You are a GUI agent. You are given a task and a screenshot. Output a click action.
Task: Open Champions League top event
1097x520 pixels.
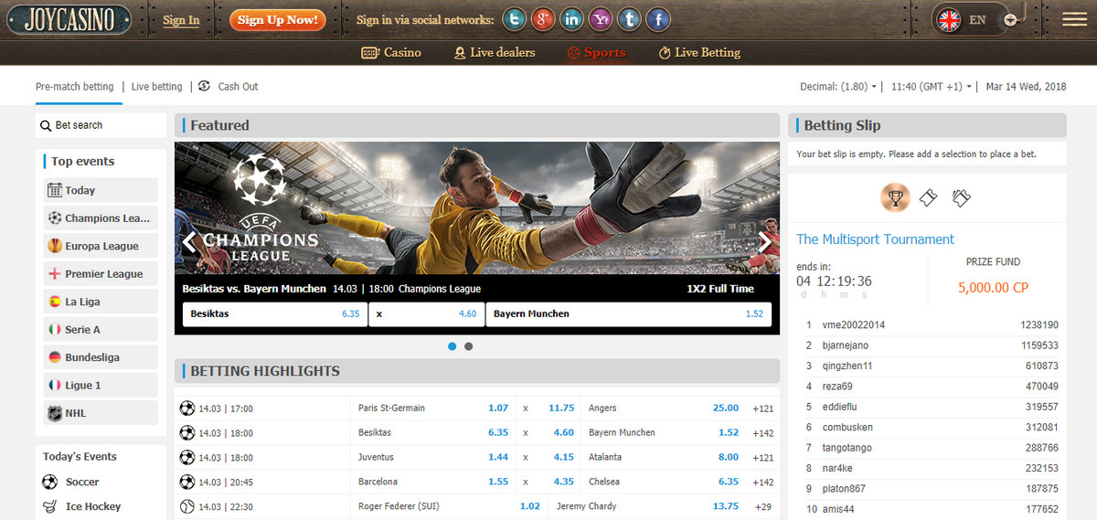[101, 218]
